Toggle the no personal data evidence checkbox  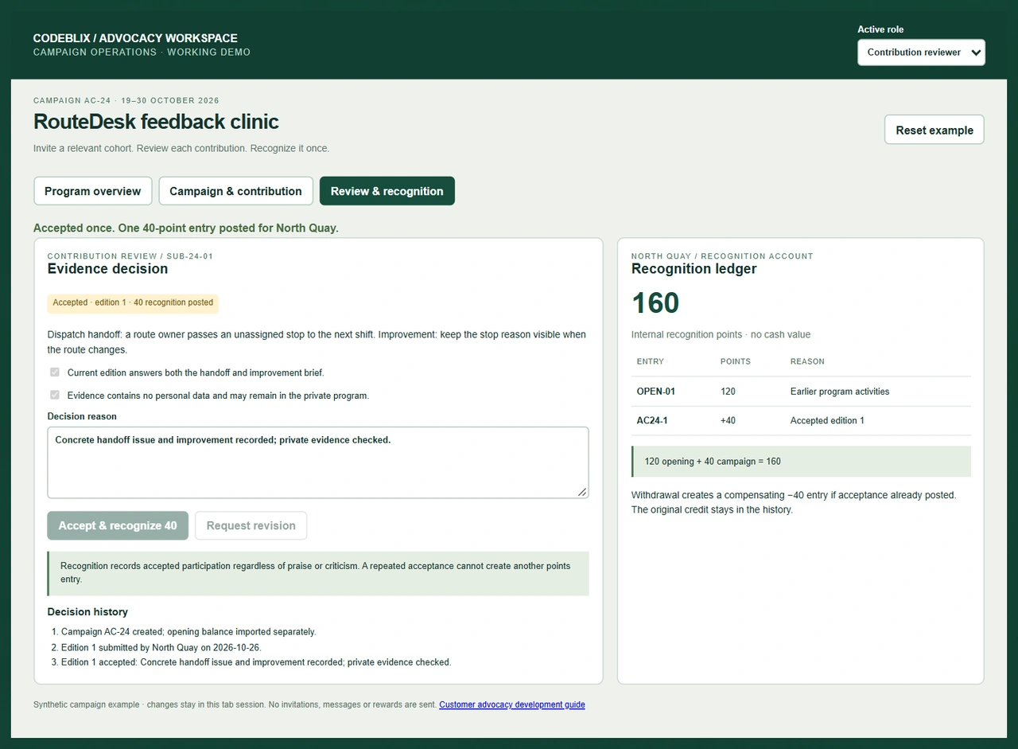tap(55, 396)
